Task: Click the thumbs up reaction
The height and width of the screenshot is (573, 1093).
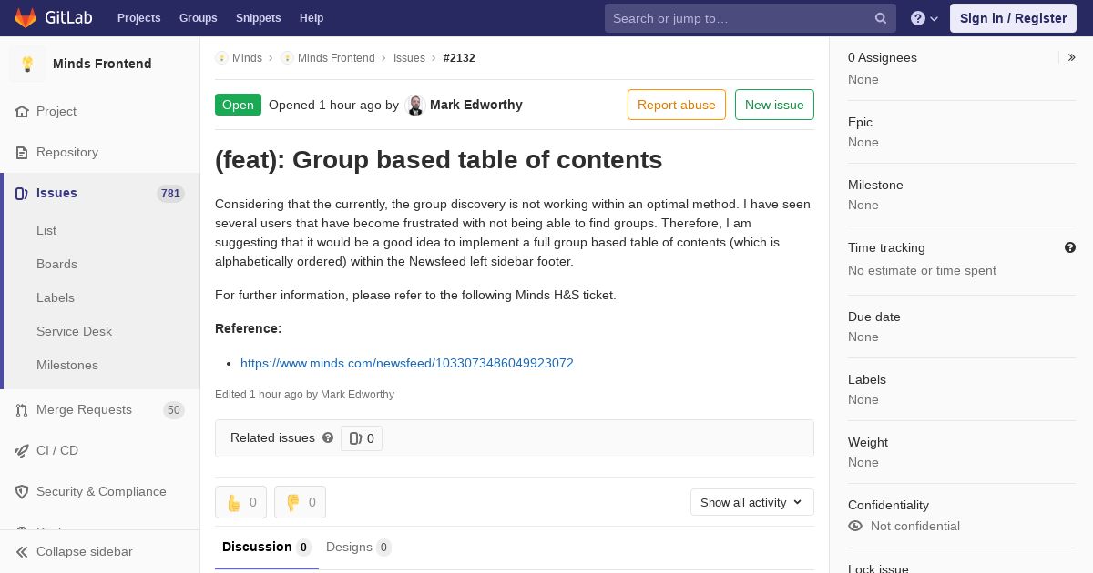Action: (x=240, y=502)
